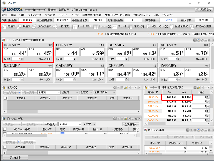The height and width of the screenshot is (161, 214).
Task: Show ポジション一覧 via toolbar icon
Action: click(157, 26)
